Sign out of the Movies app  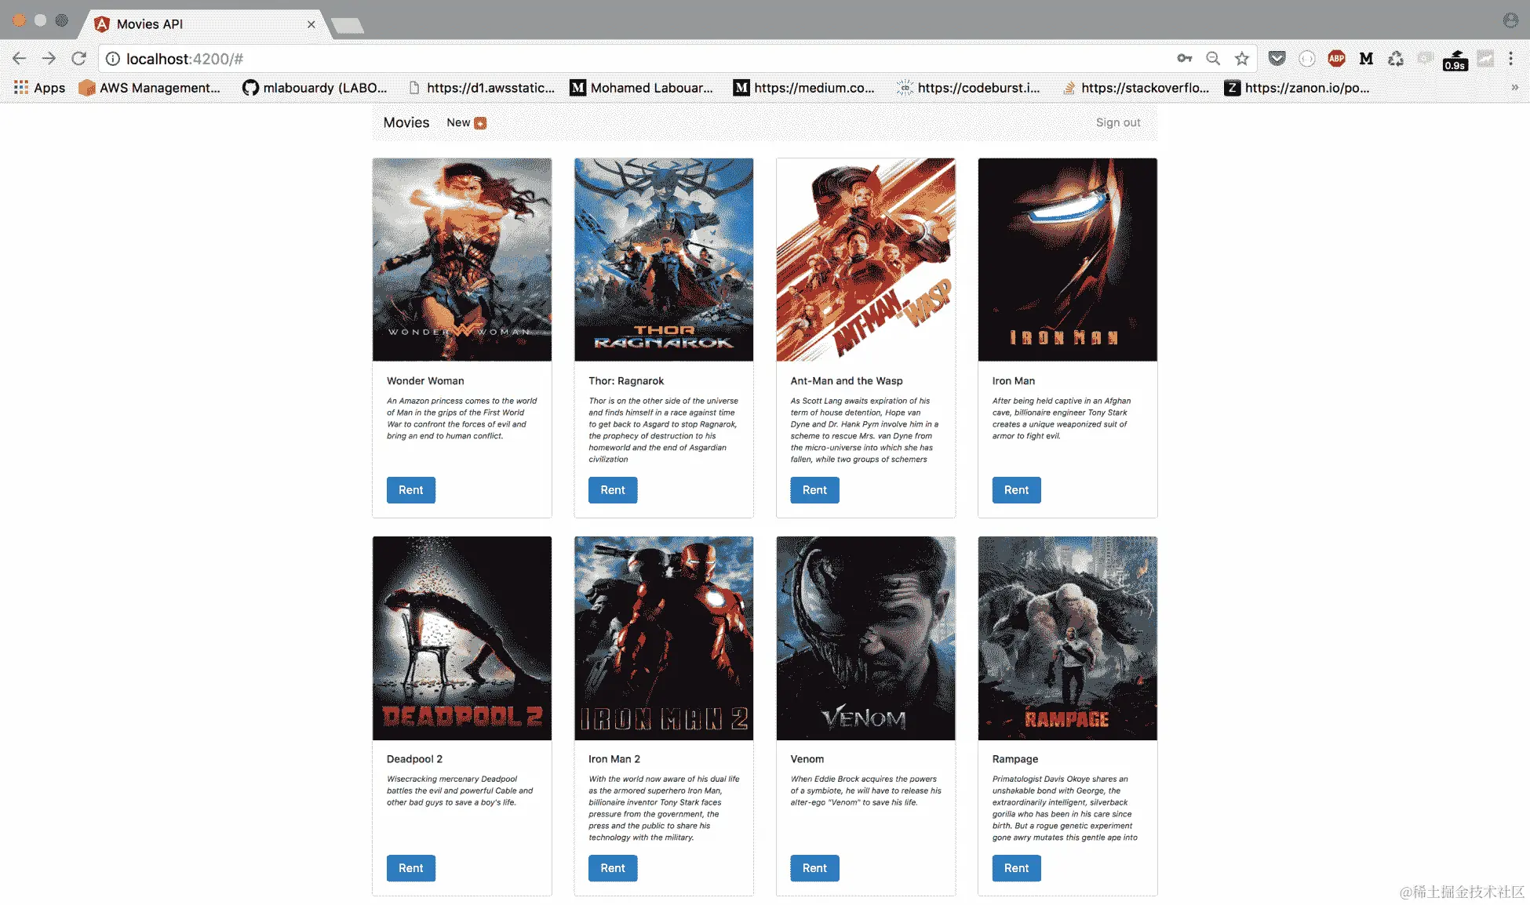coord(1117,123)
